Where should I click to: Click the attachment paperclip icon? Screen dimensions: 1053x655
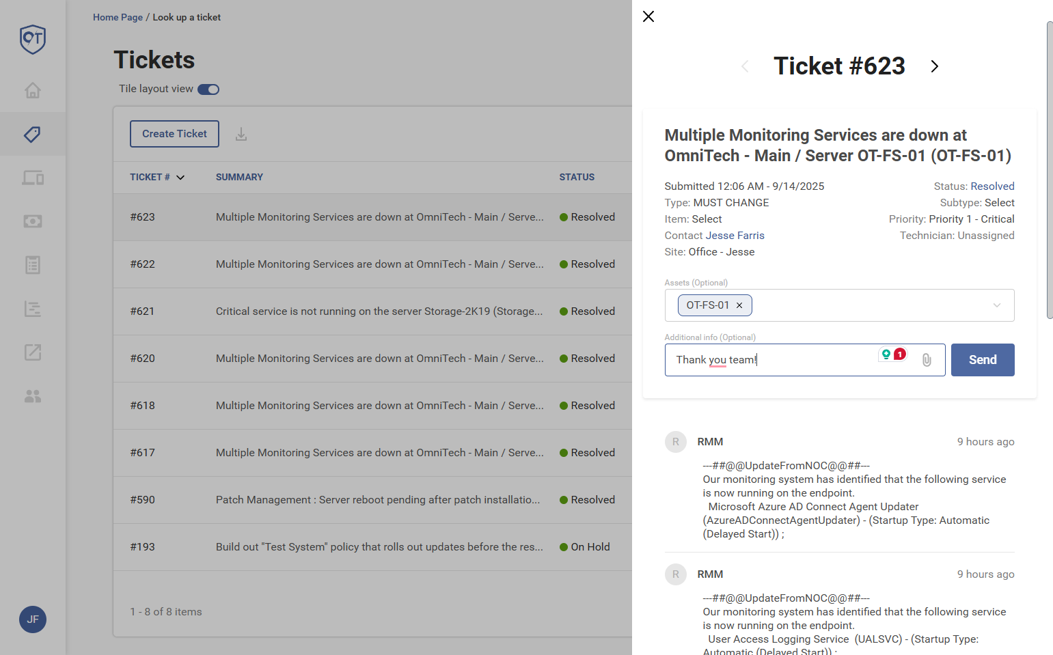[927, 360]
